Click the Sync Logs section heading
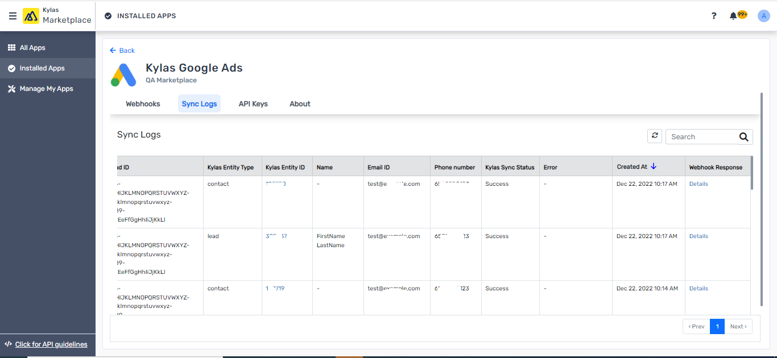This screenshot has width=777, height=358. 139,135
